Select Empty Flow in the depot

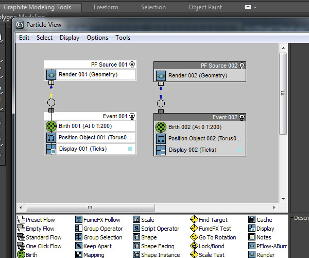36,229
